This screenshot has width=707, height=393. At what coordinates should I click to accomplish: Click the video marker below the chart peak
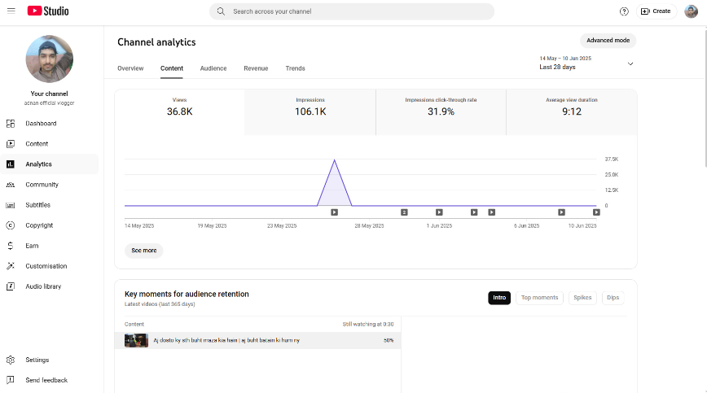click(334, 212)
